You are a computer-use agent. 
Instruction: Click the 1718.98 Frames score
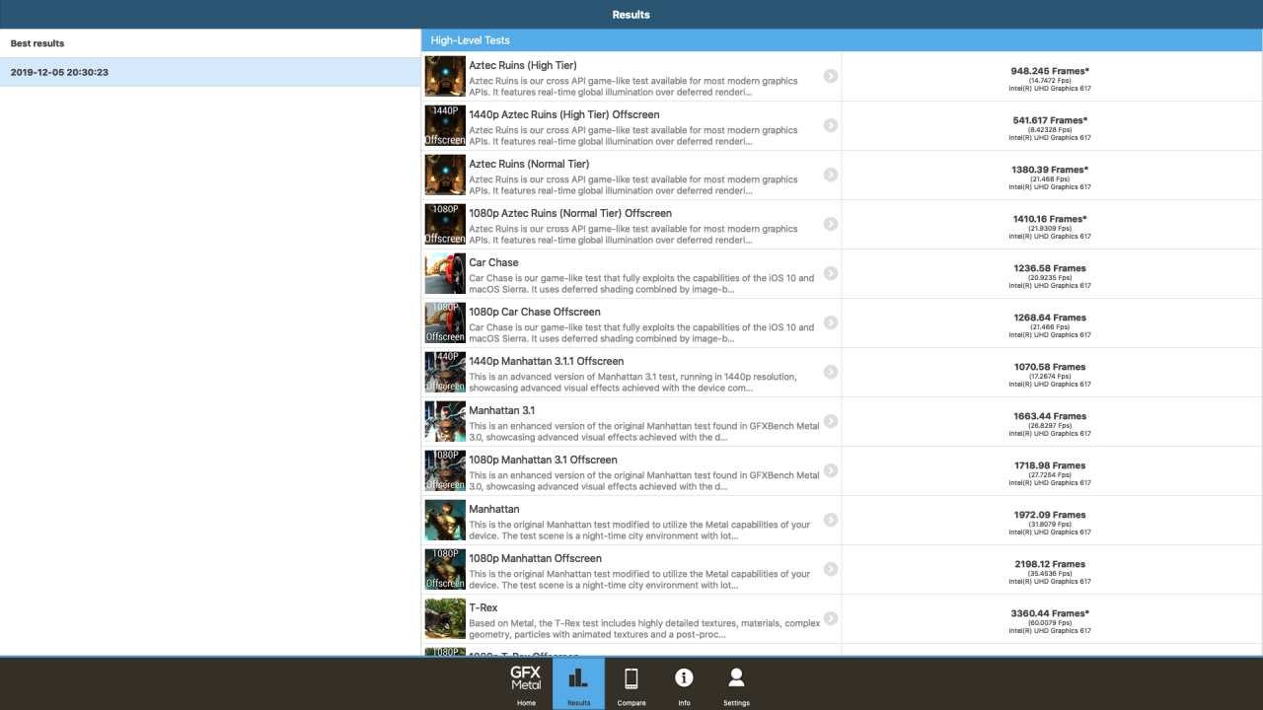pyautogui.click(x=1050, y=465)
